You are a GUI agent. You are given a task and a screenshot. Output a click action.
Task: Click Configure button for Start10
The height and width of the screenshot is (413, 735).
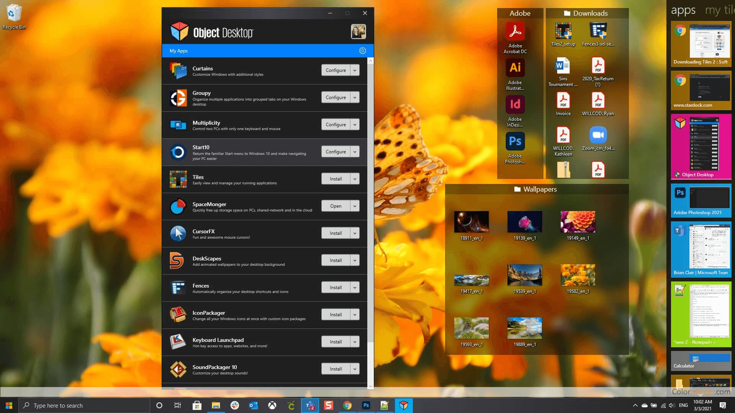336,152
